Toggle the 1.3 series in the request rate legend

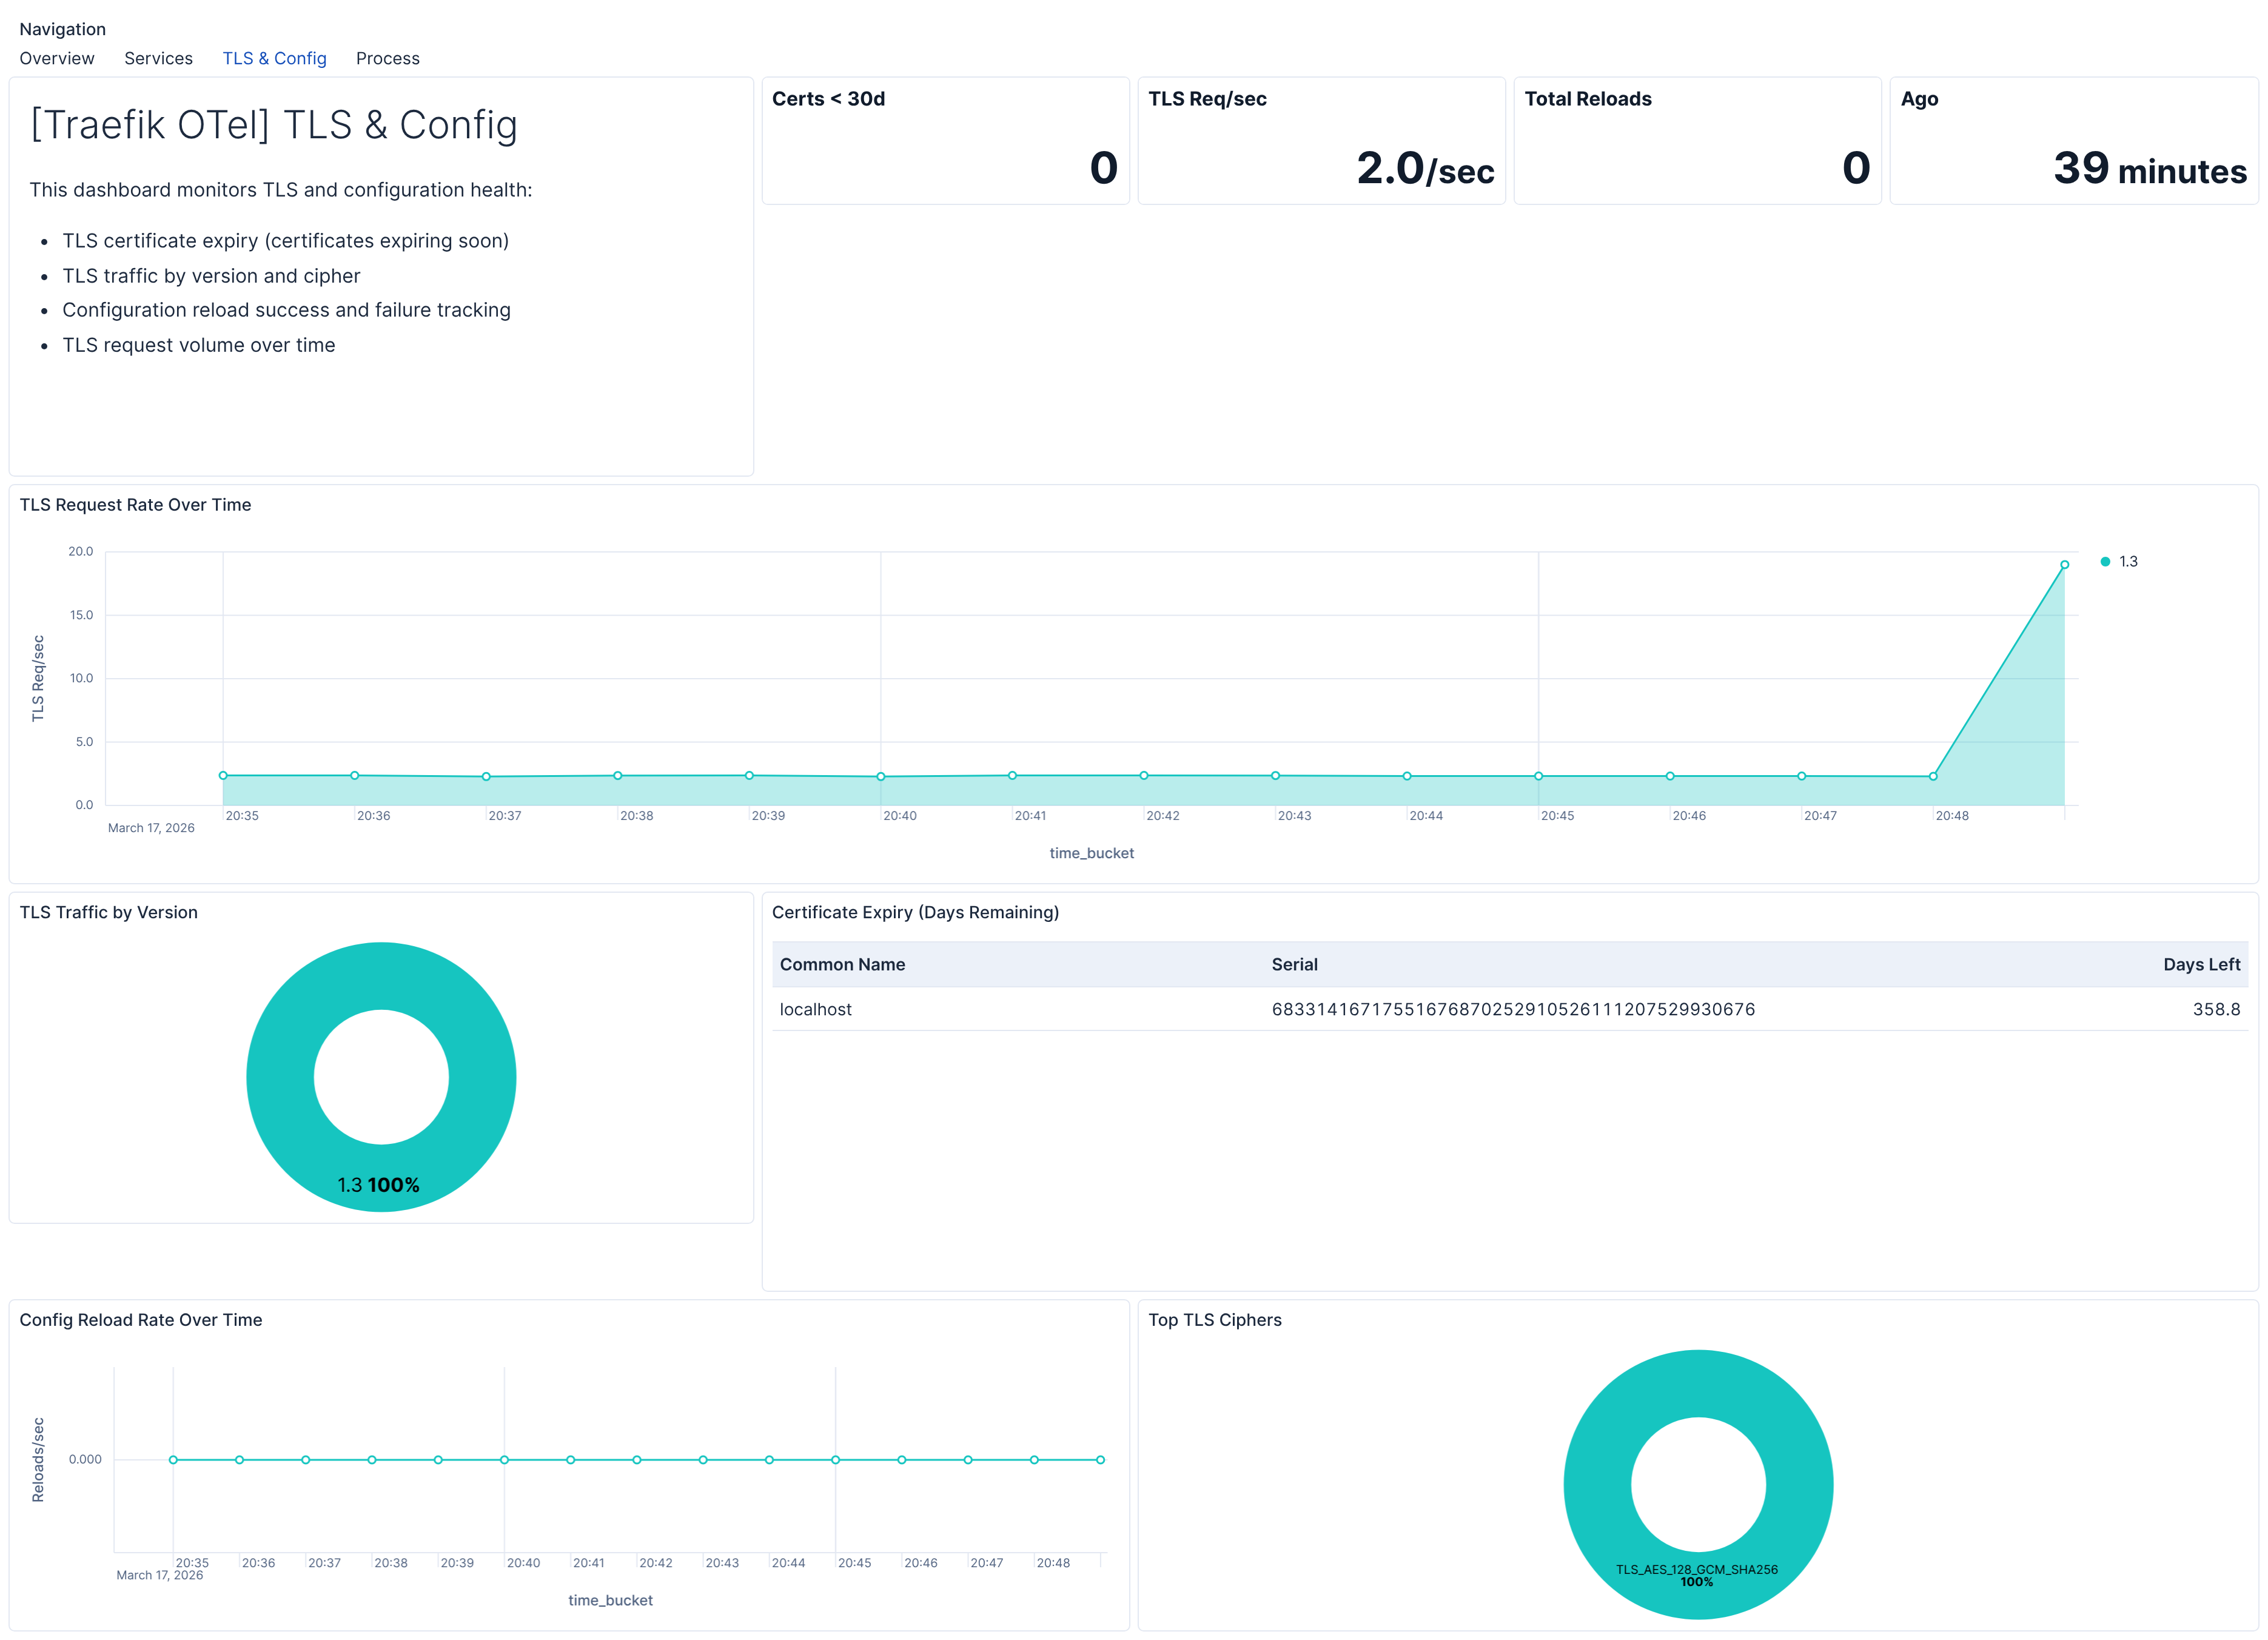[x=2128, y=561]
